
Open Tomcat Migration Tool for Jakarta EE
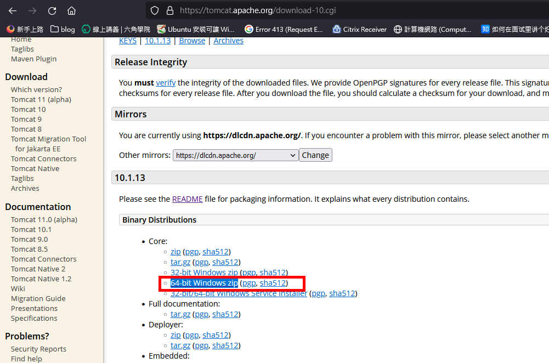48,144
